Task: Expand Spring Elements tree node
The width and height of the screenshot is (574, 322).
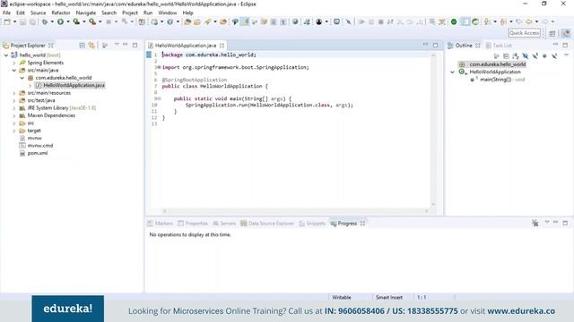Action: tap(14, 63)
